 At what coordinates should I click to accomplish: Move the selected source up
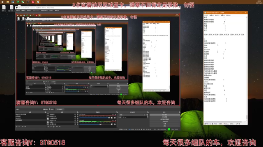[x=57, y=127]
